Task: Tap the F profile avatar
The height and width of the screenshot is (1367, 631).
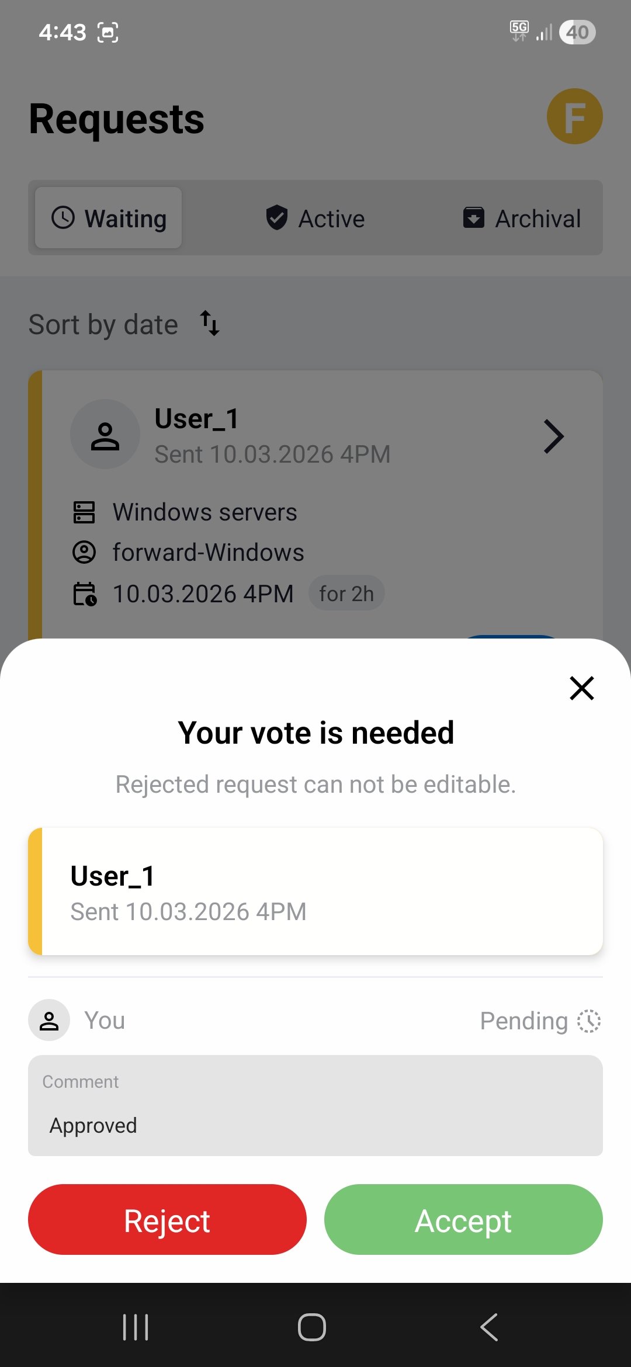Action: click(x=575, y=116)
